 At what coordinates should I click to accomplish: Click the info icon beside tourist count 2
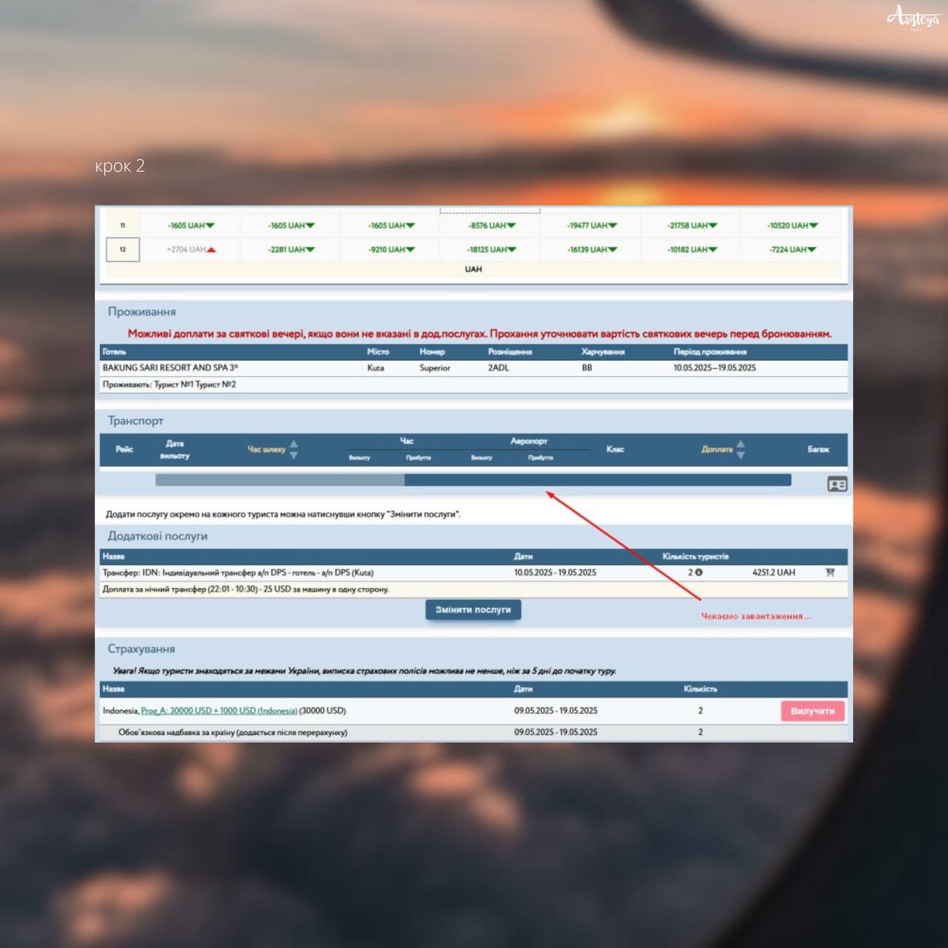point(698,573)
